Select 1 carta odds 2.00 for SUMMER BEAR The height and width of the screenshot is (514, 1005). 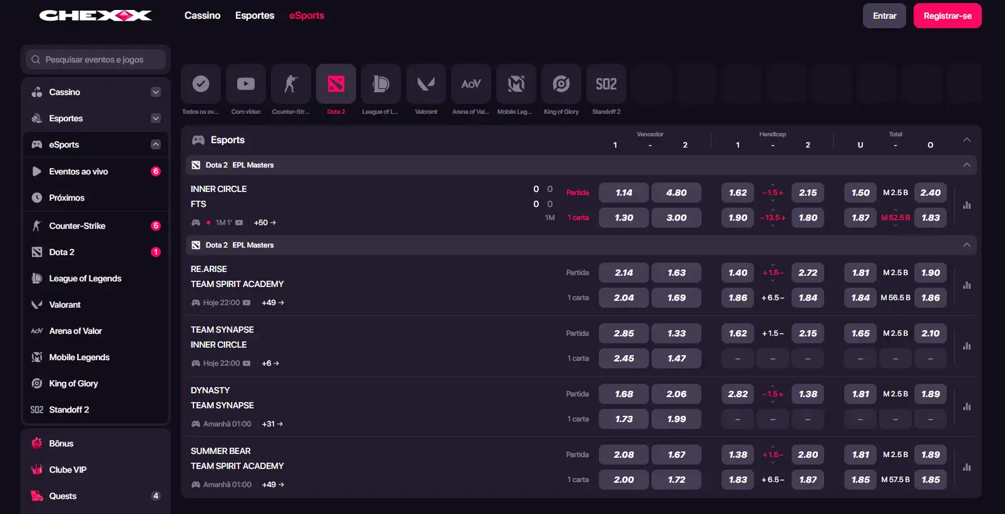[624, 480]
